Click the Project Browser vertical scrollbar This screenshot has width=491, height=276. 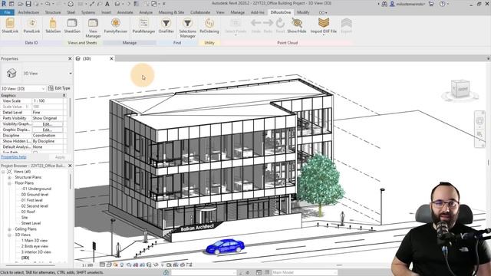pos(70,181)
